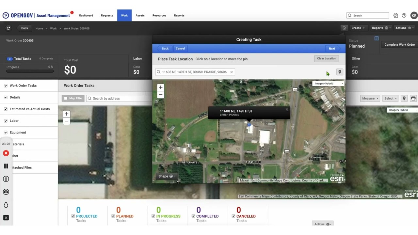
Task: Close the 11608 NE 149TH ST map popup
Action: 287,110
